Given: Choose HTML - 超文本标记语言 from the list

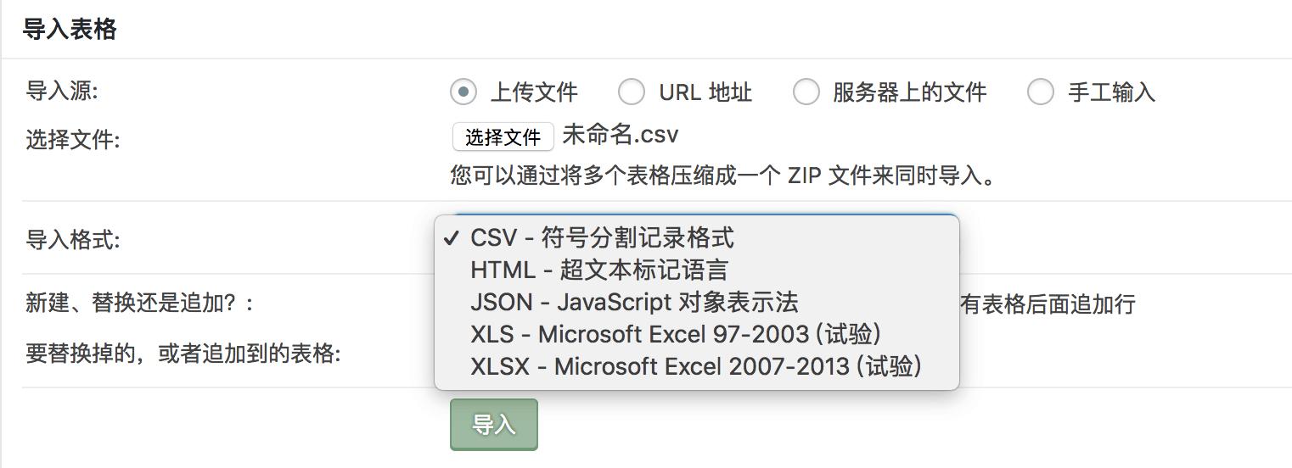Looking at the screenshot, I should pos(599,270).
